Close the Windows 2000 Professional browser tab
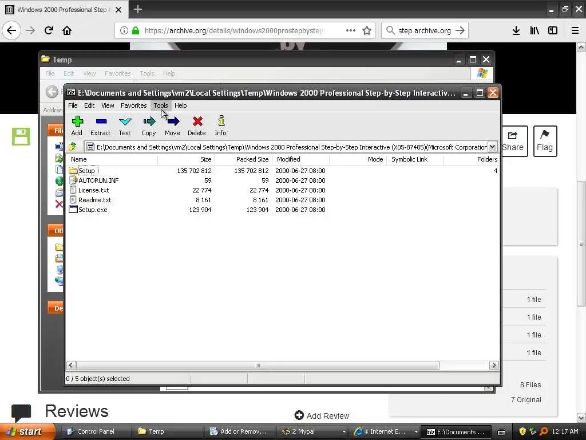Image resolution: width=586 pixels, height=440 pixels. click(118, 10)
